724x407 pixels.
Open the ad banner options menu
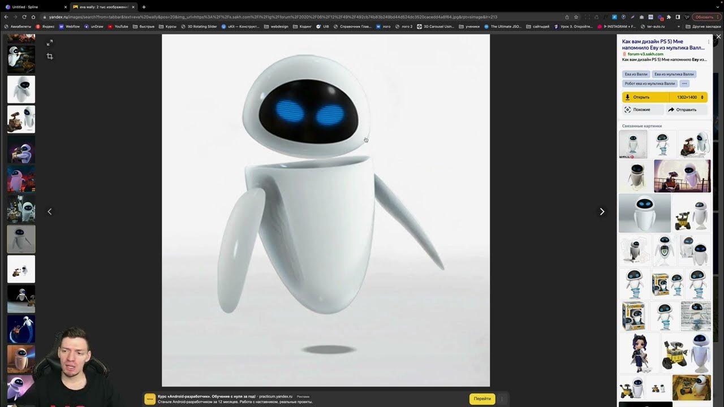(502, 399)
